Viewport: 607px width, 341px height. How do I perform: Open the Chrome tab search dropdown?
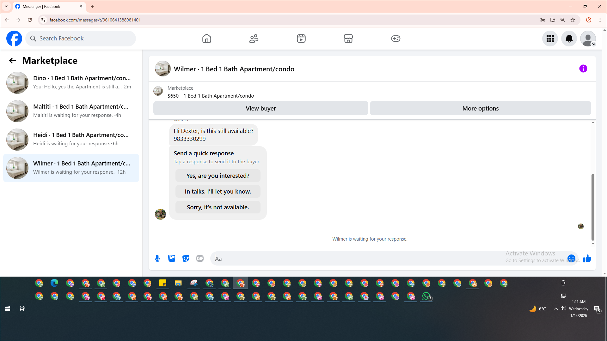point(6,6)
